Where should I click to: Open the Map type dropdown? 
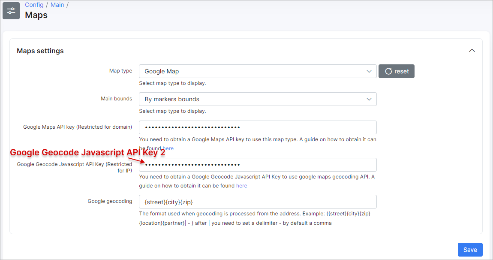[257, 71]
